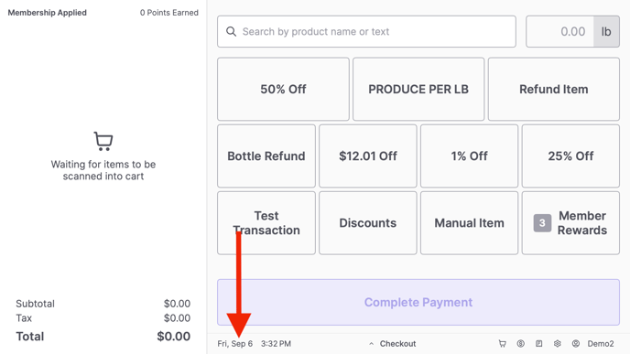Toggle the lb weight unit button
The width and height of the screenshot is (630, 354).
click(x=606, y=31)
